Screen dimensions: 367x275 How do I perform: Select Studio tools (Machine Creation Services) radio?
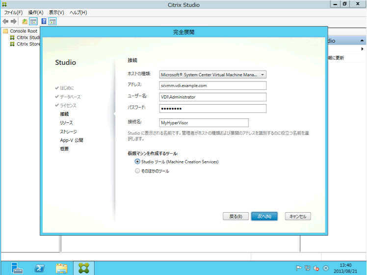click(x=137, y=162)
